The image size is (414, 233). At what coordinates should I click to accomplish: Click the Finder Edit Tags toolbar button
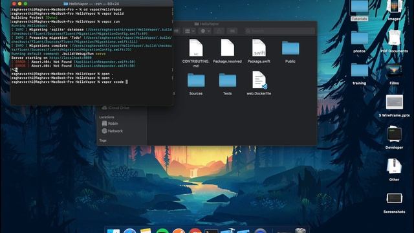click(x=232, y=31)
